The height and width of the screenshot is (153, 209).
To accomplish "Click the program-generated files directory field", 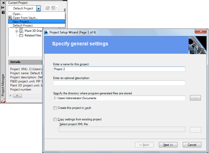I will click(119, 98).
